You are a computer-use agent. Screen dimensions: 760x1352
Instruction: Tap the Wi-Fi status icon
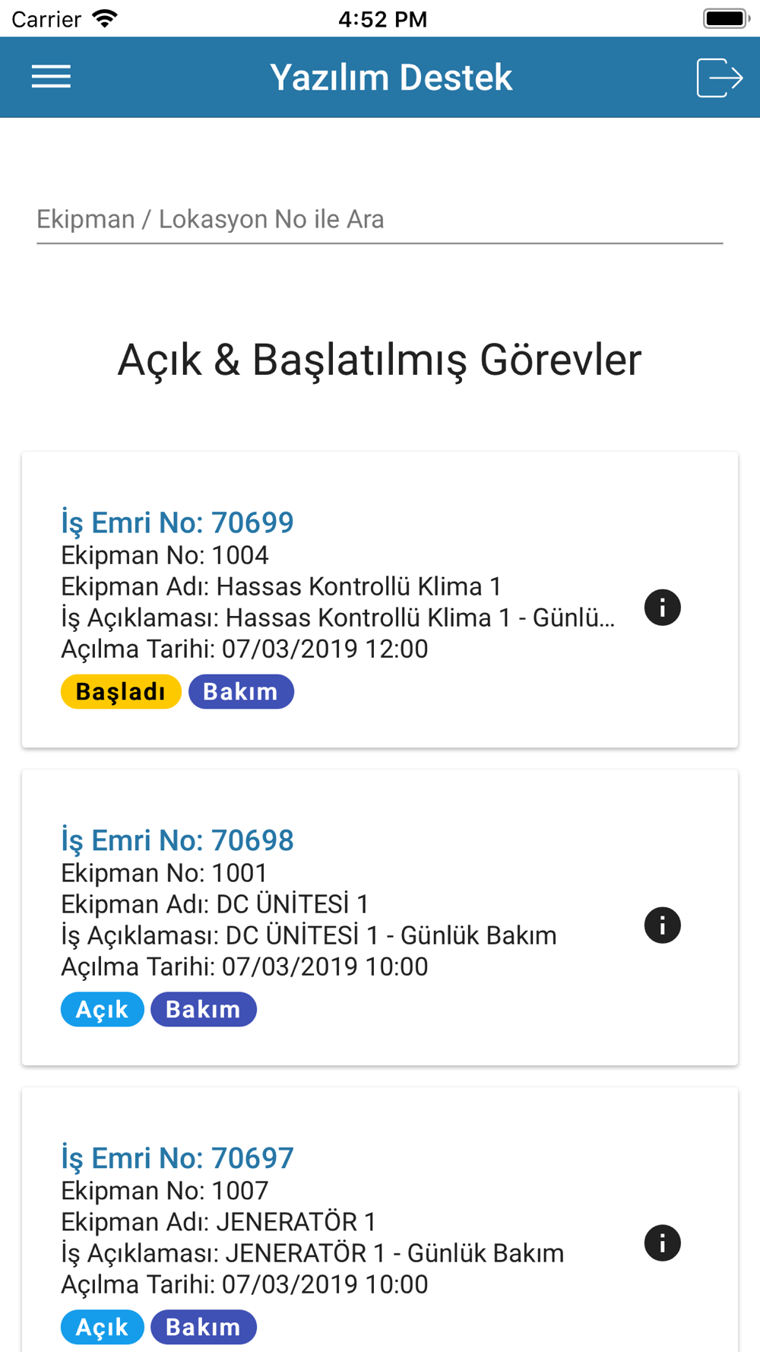point(105,18)
